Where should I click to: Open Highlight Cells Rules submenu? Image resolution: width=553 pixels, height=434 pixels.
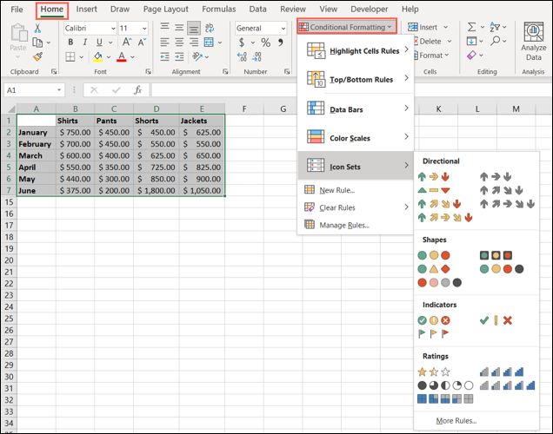coord(356,50)
